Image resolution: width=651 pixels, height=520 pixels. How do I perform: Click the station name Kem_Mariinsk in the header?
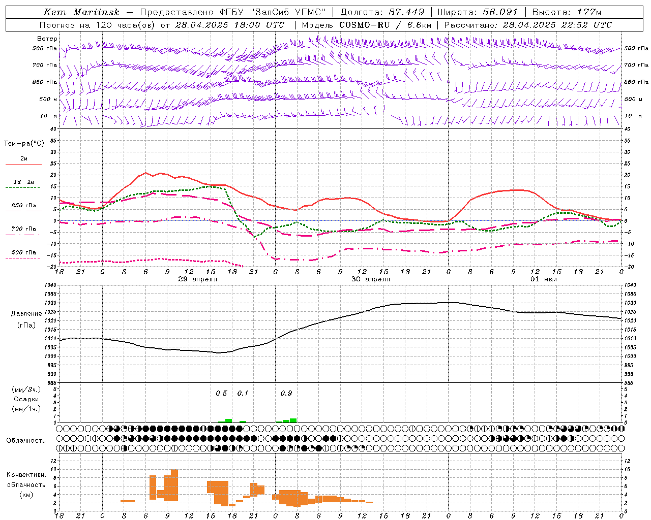click(81, 12)
